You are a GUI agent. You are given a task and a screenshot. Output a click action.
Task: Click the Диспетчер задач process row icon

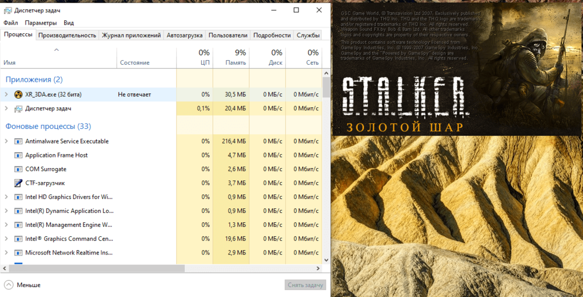tap(18, 109)
